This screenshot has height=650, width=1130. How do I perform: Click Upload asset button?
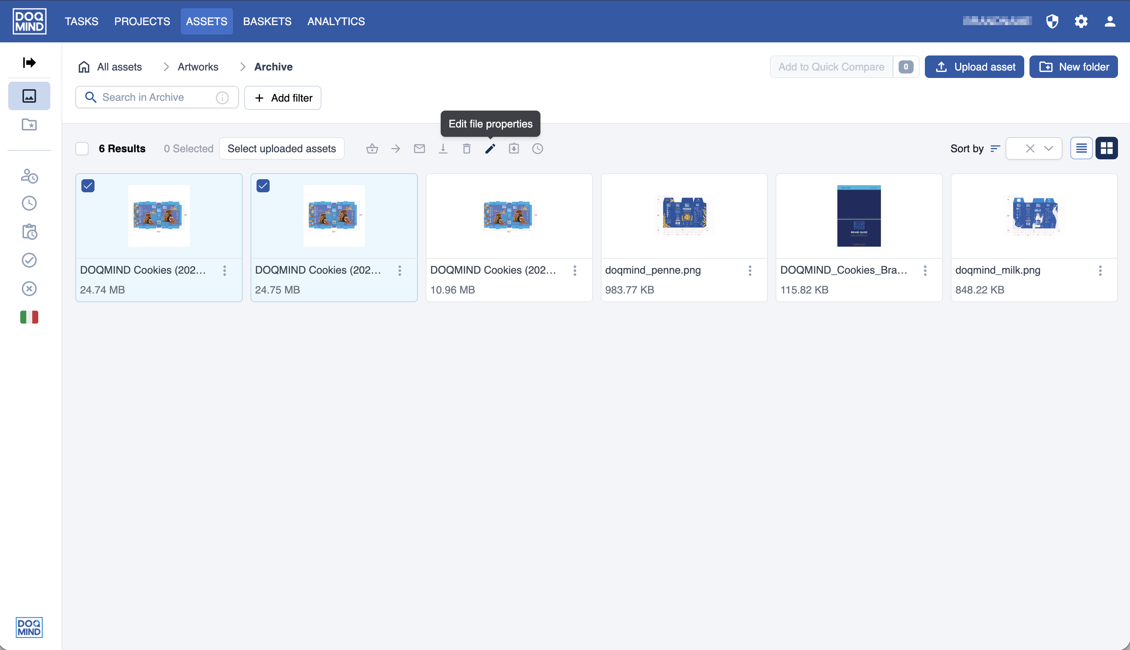974,66
